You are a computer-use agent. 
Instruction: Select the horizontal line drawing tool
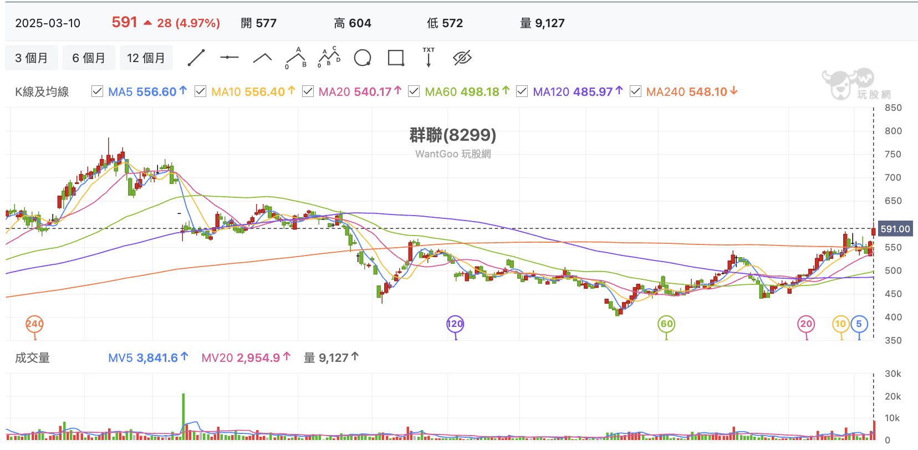point(229,58)
